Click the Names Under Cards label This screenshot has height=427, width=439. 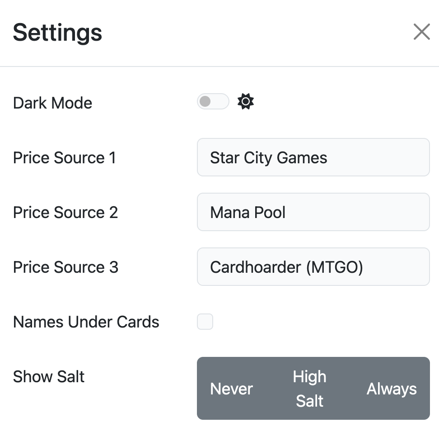[x=86, y=322]
